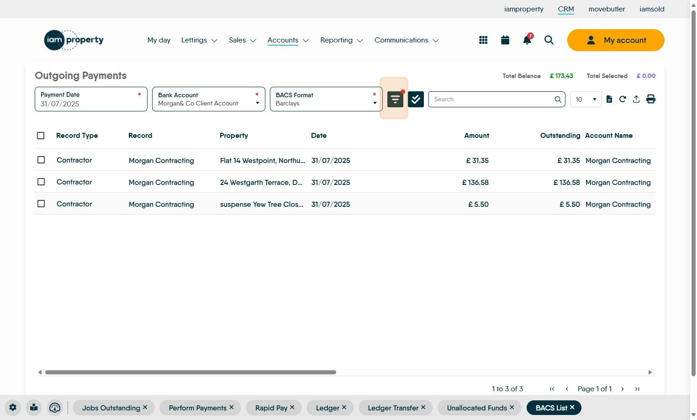Click the document export icon
This screenshot has height=420, width=697.
coord(609,99)
